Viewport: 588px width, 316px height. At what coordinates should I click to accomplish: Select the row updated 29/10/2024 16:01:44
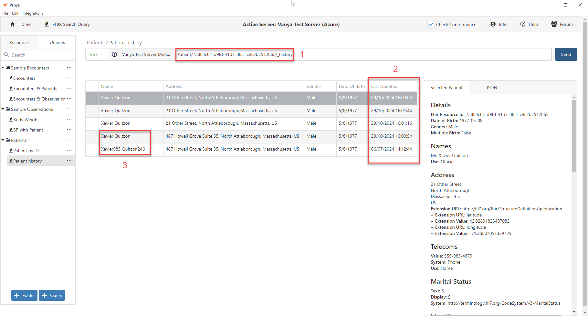point(251,111)
